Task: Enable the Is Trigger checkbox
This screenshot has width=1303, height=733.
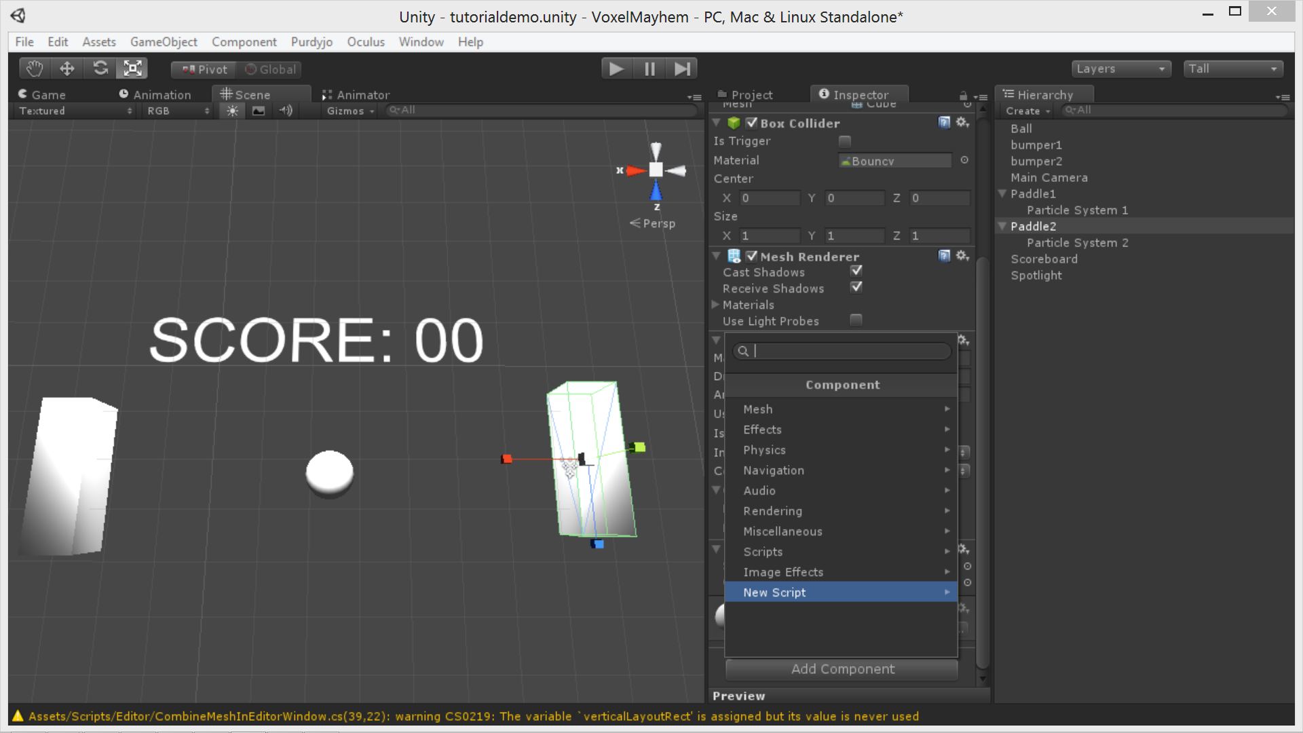Action: coord(844,141)
